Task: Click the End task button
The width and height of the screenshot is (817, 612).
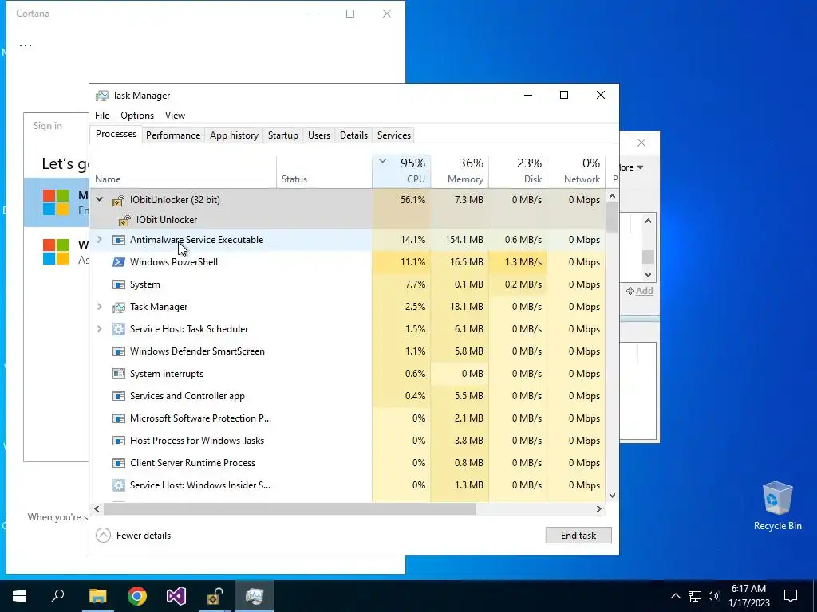Action: (578, 535)
